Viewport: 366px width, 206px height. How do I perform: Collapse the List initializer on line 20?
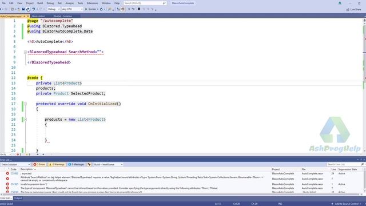[x=25, y=120]
